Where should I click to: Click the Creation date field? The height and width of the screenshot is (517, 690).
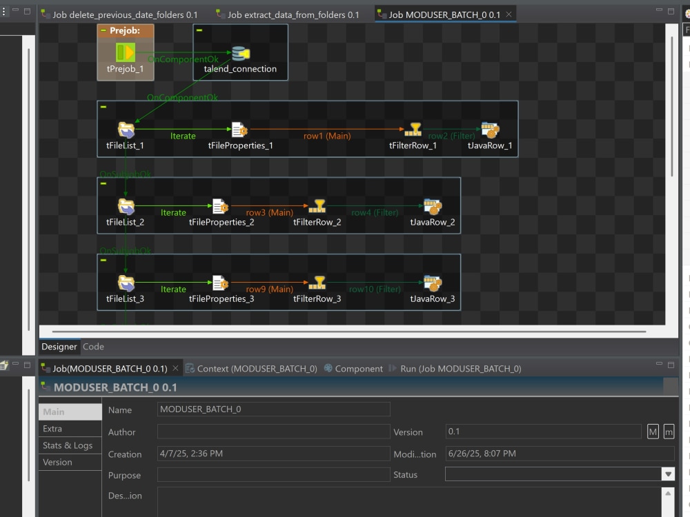click(x=274, y=454)
